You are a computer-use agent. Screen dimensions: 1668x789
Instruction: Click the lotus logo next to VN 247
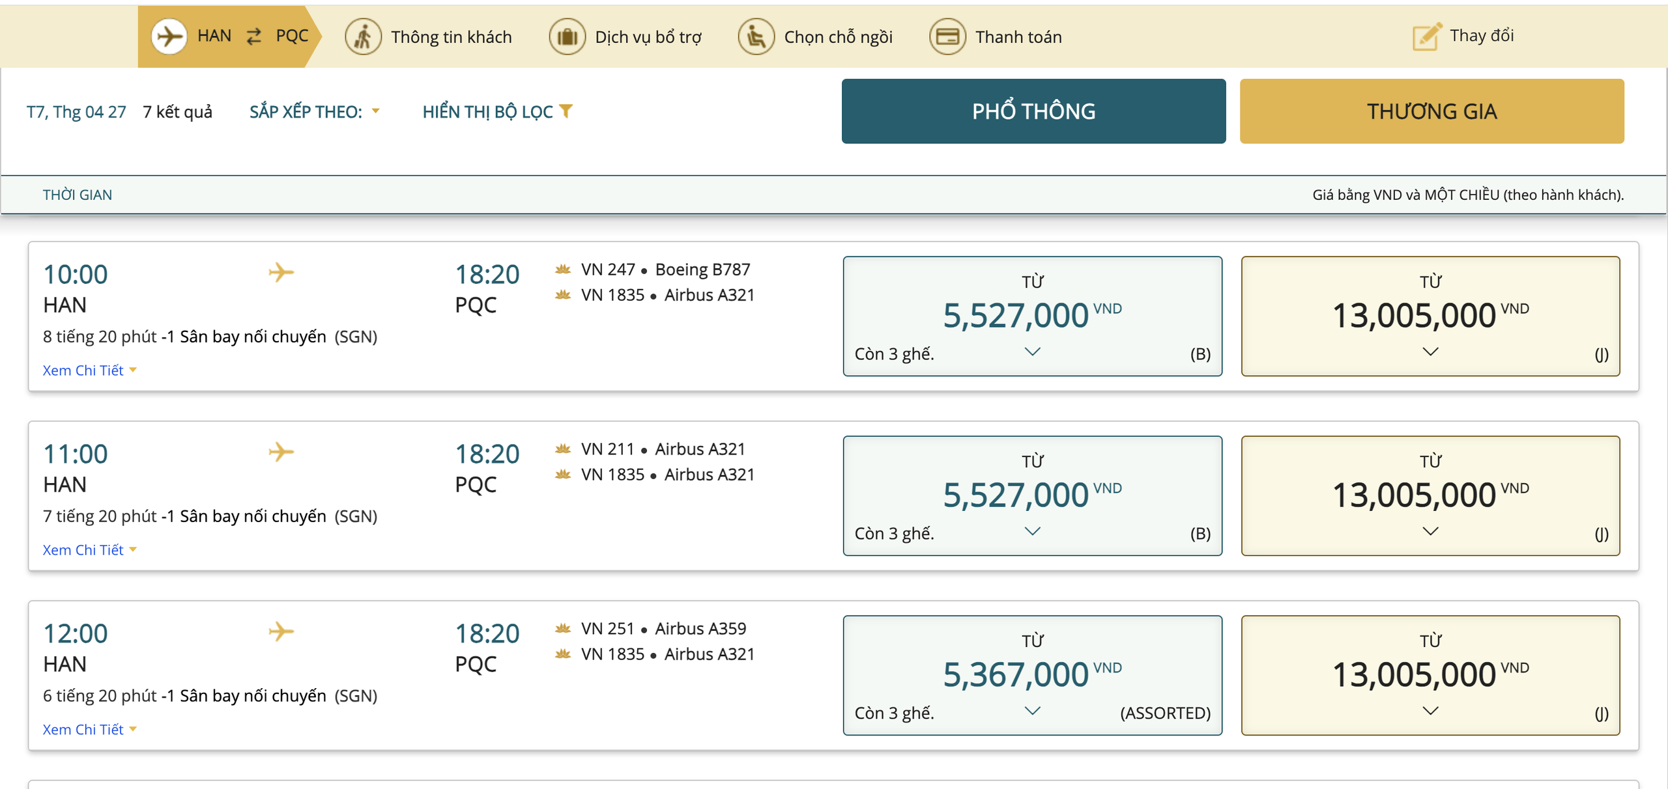[x=563, y=270]
